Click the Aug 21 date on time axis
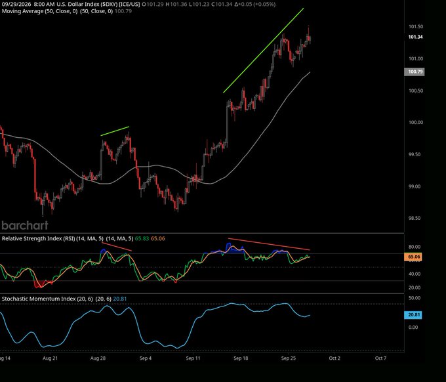Screen dimensions: 446x382 point(50,358)
